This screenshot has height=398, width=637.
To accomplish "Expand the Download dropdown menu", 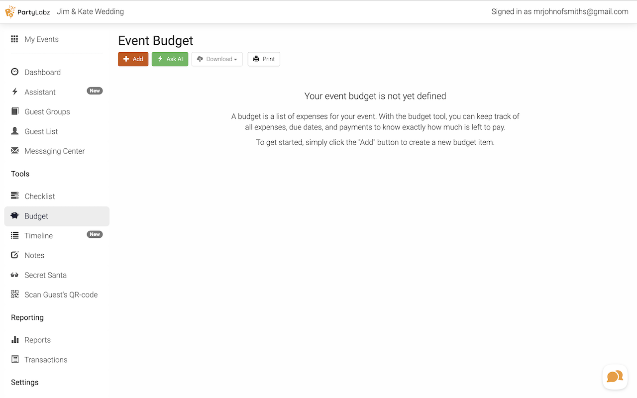I will pos(217,59).
